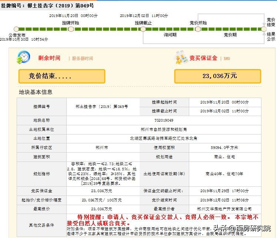Viewport: 277px width, 238px height.
Task: Click the 挂牌起始时间 label cell
Action: pos(164,102)
